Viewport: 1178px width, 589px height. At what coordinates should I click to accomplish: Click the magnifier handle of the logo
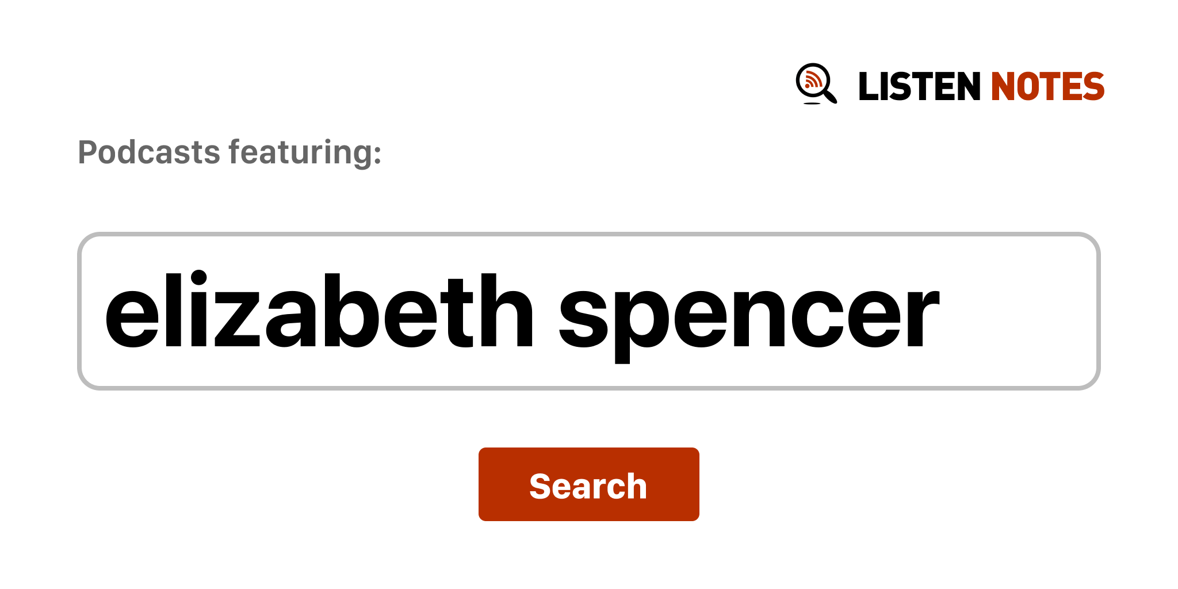click(x=831, y=97)
